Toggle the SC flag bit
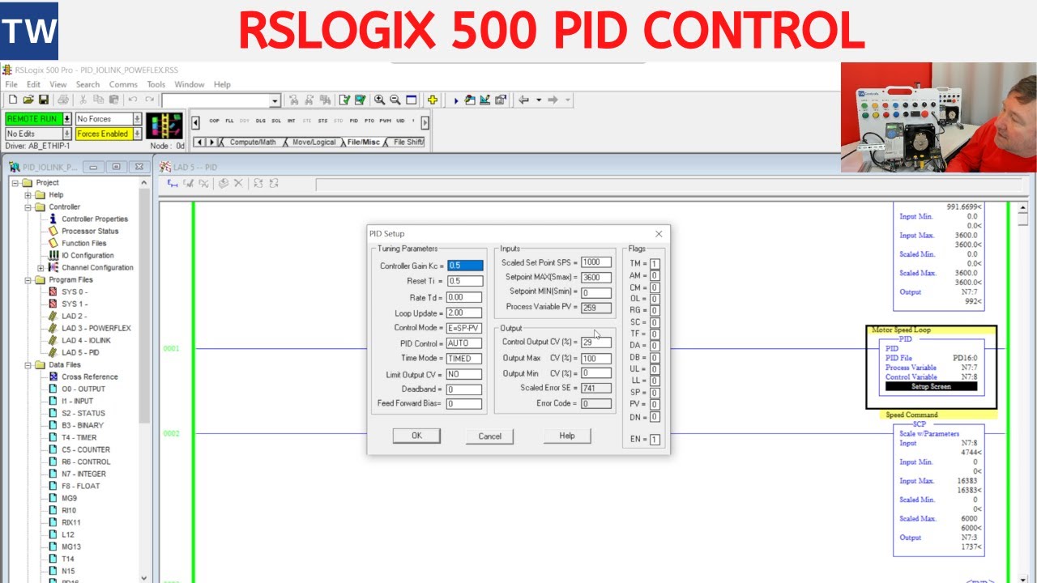This screenshot has width=1037, height=583. pos(655,322)
